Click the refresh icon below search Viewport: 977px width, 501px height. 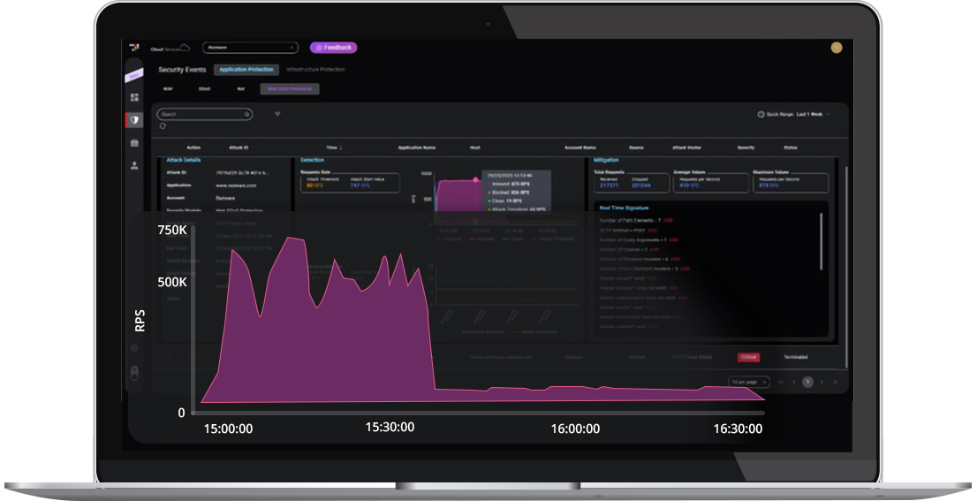coord(163,125)
